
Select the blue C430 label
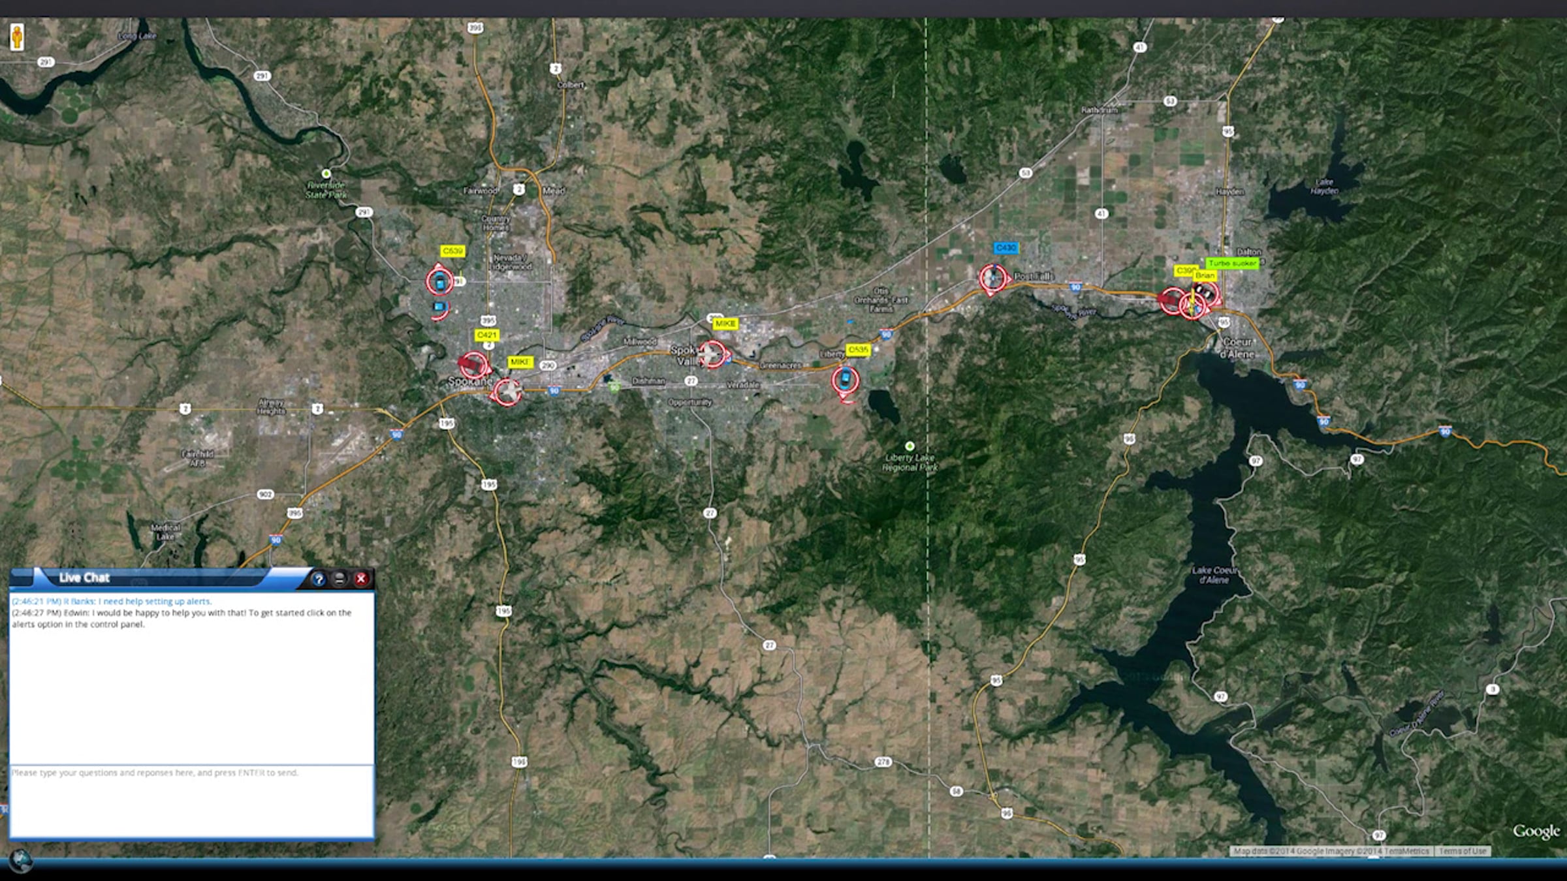click(1005, 248)
